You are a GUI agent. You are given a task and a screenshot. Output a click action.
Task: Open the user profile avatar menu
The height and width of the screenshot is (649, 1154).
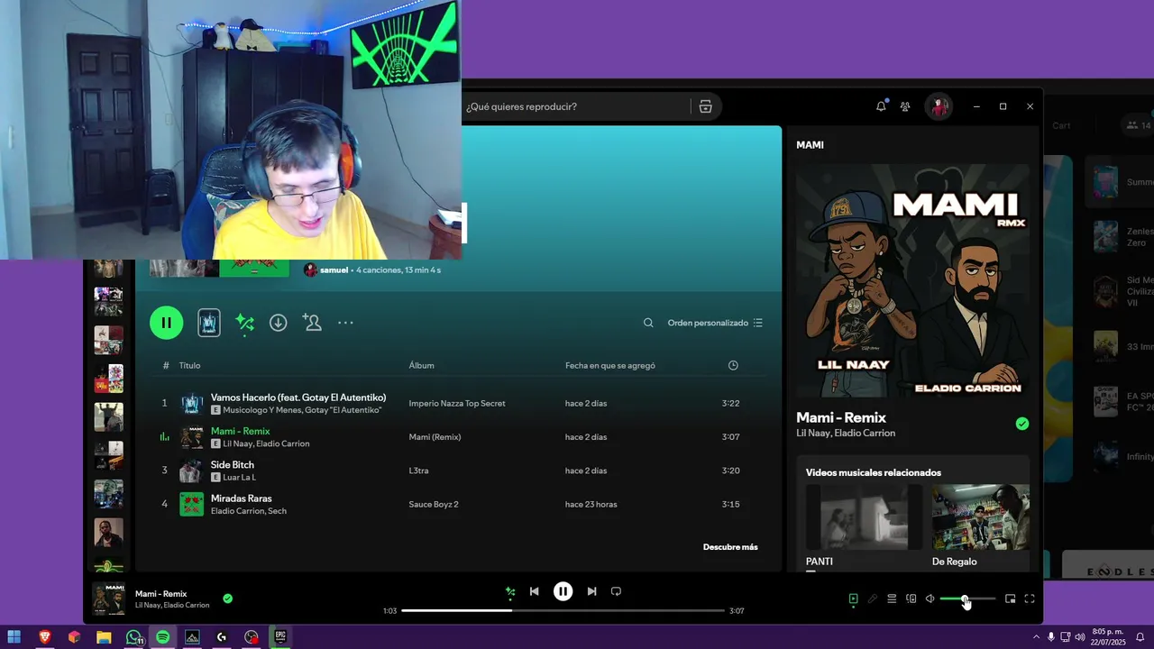point(939,106)
